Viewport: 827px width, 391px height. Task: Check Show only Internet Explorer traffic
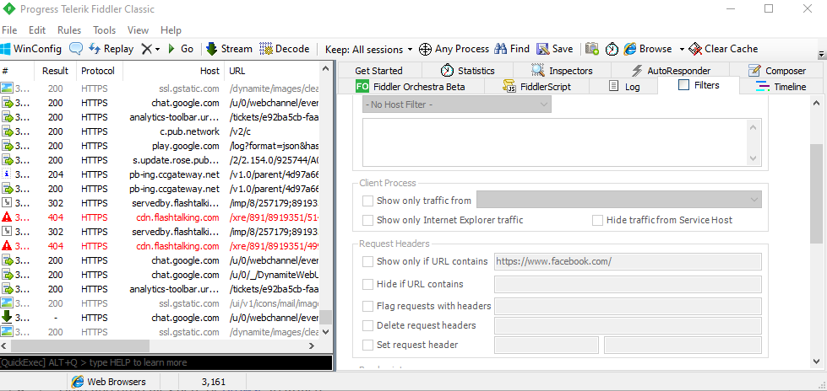(367, 220)
